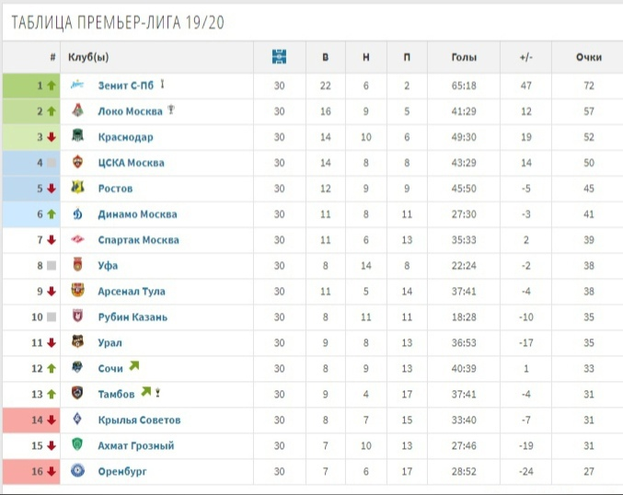Click the green promoted arrow beside Sochi
The height and width of the screenshot is (495, 623).
click(134, 365)
